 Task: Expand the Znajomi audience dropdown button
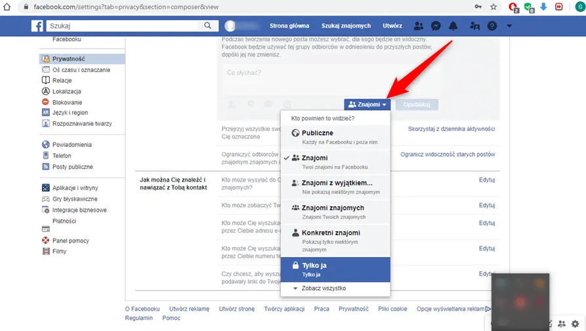point(367,104)
